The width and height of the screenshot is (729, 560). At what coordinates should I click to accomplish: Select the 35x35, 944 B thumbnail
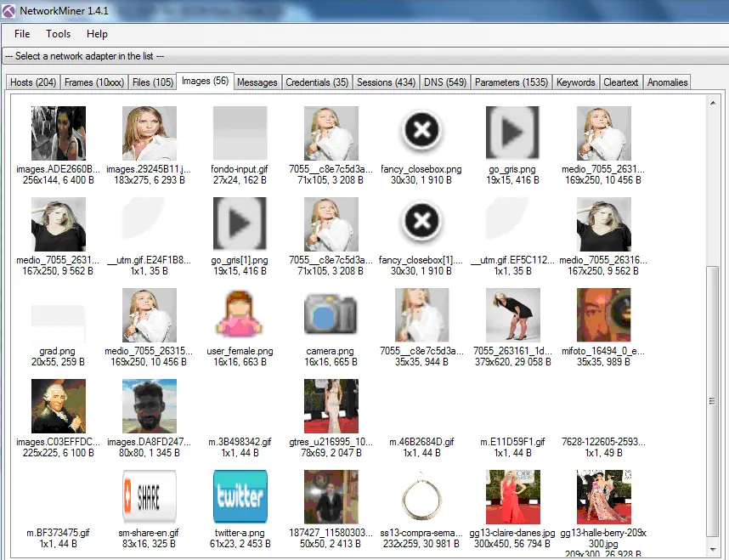click(x=421, y=315)
